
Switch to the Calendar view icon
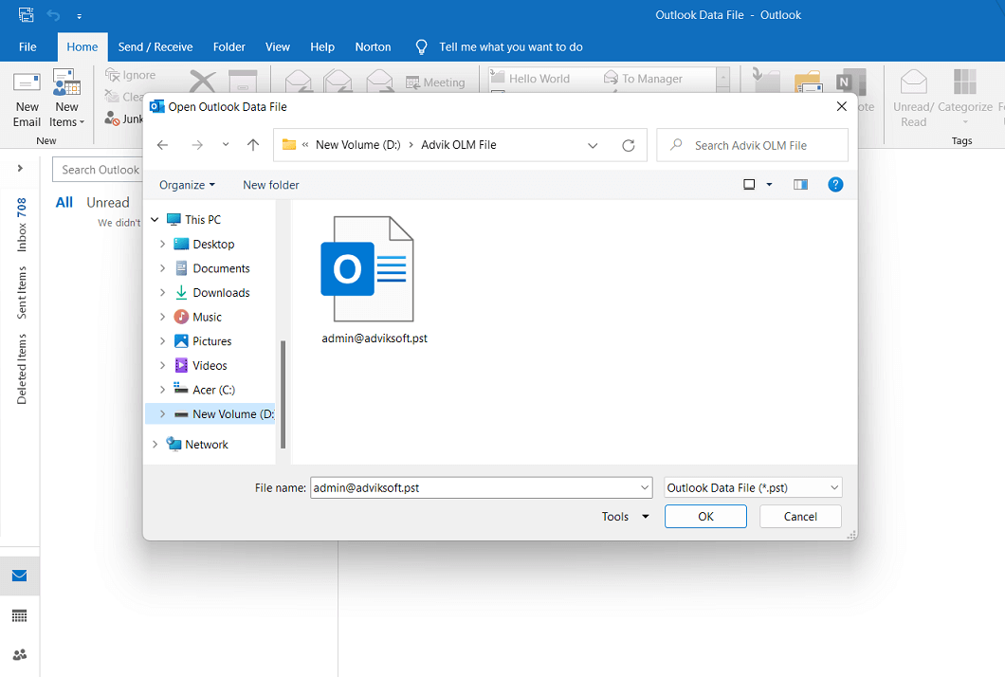pos(19,616)
